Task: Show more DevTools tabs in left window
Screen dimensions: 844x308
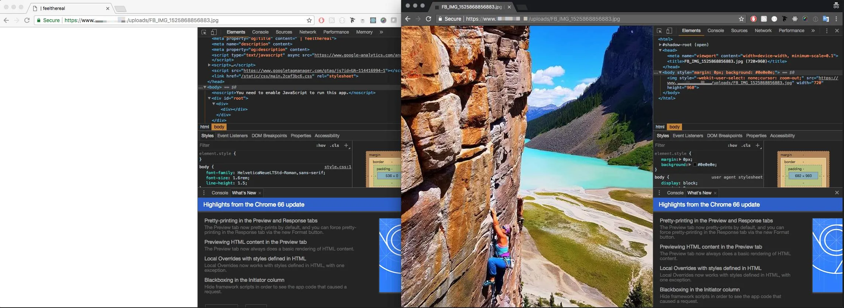Action: pos(381,32)
